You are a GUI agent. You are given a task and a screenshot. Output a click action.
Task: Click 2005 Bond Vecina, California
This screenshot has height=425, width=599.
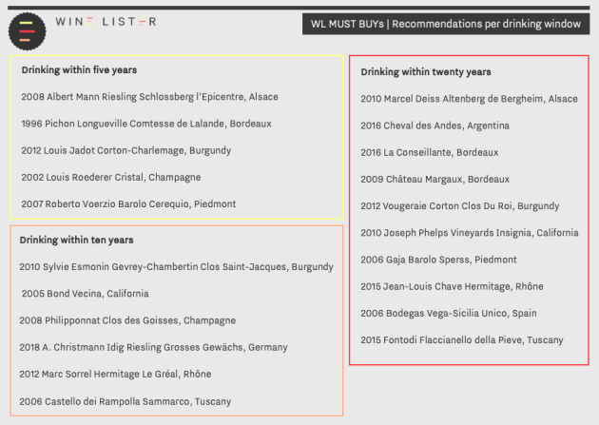coord(86,294)
